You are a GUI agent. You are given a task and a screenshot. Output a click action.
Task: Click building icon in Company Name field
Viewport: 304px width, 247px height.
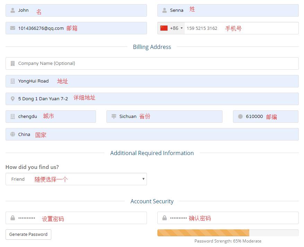(12, 63)
